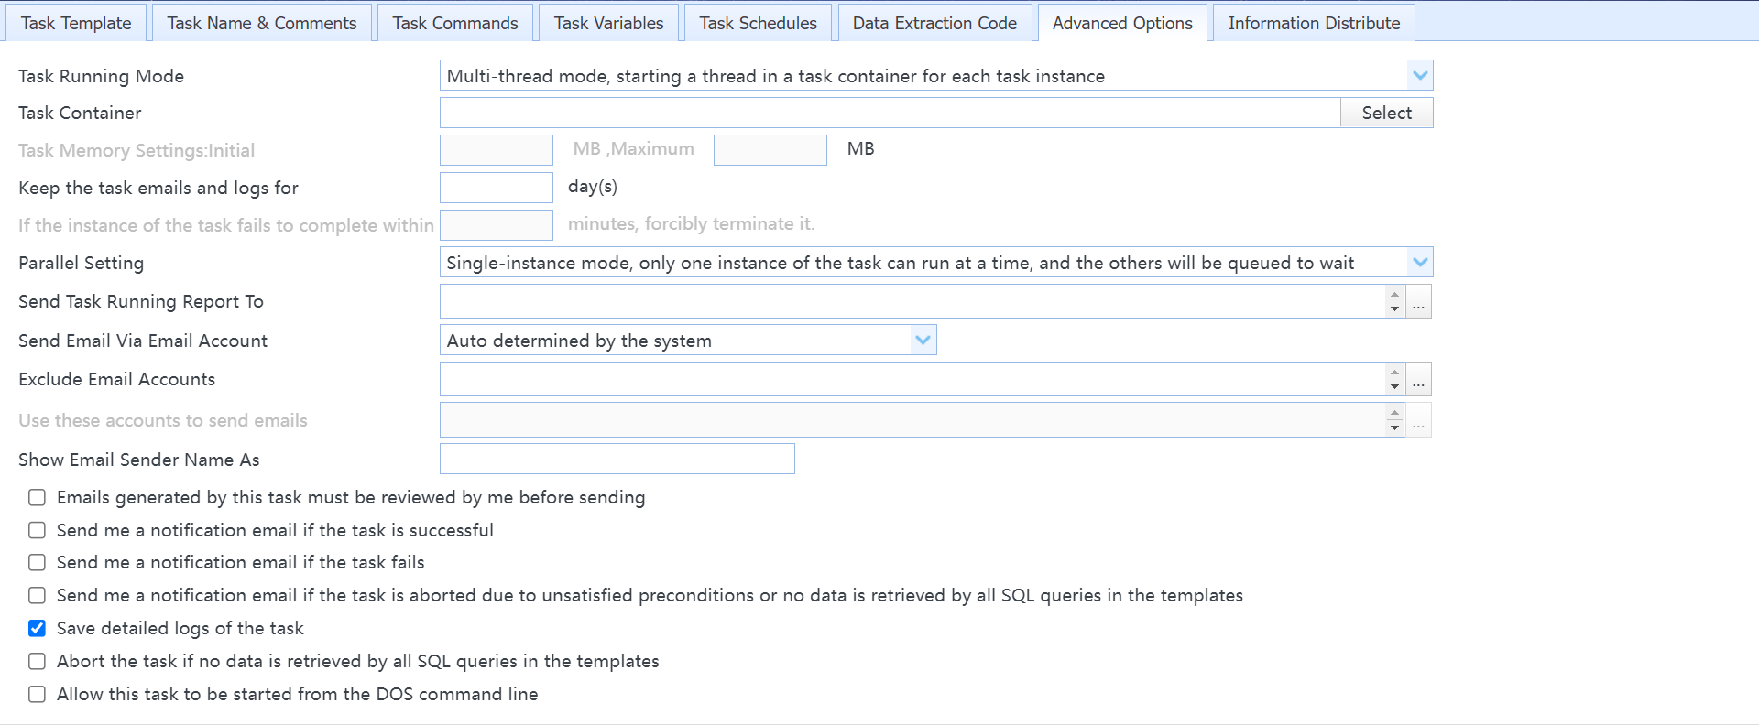The image size is (1759, 725).
Task: Switch to Task Schedules tab
Action: tap(758, 23)
